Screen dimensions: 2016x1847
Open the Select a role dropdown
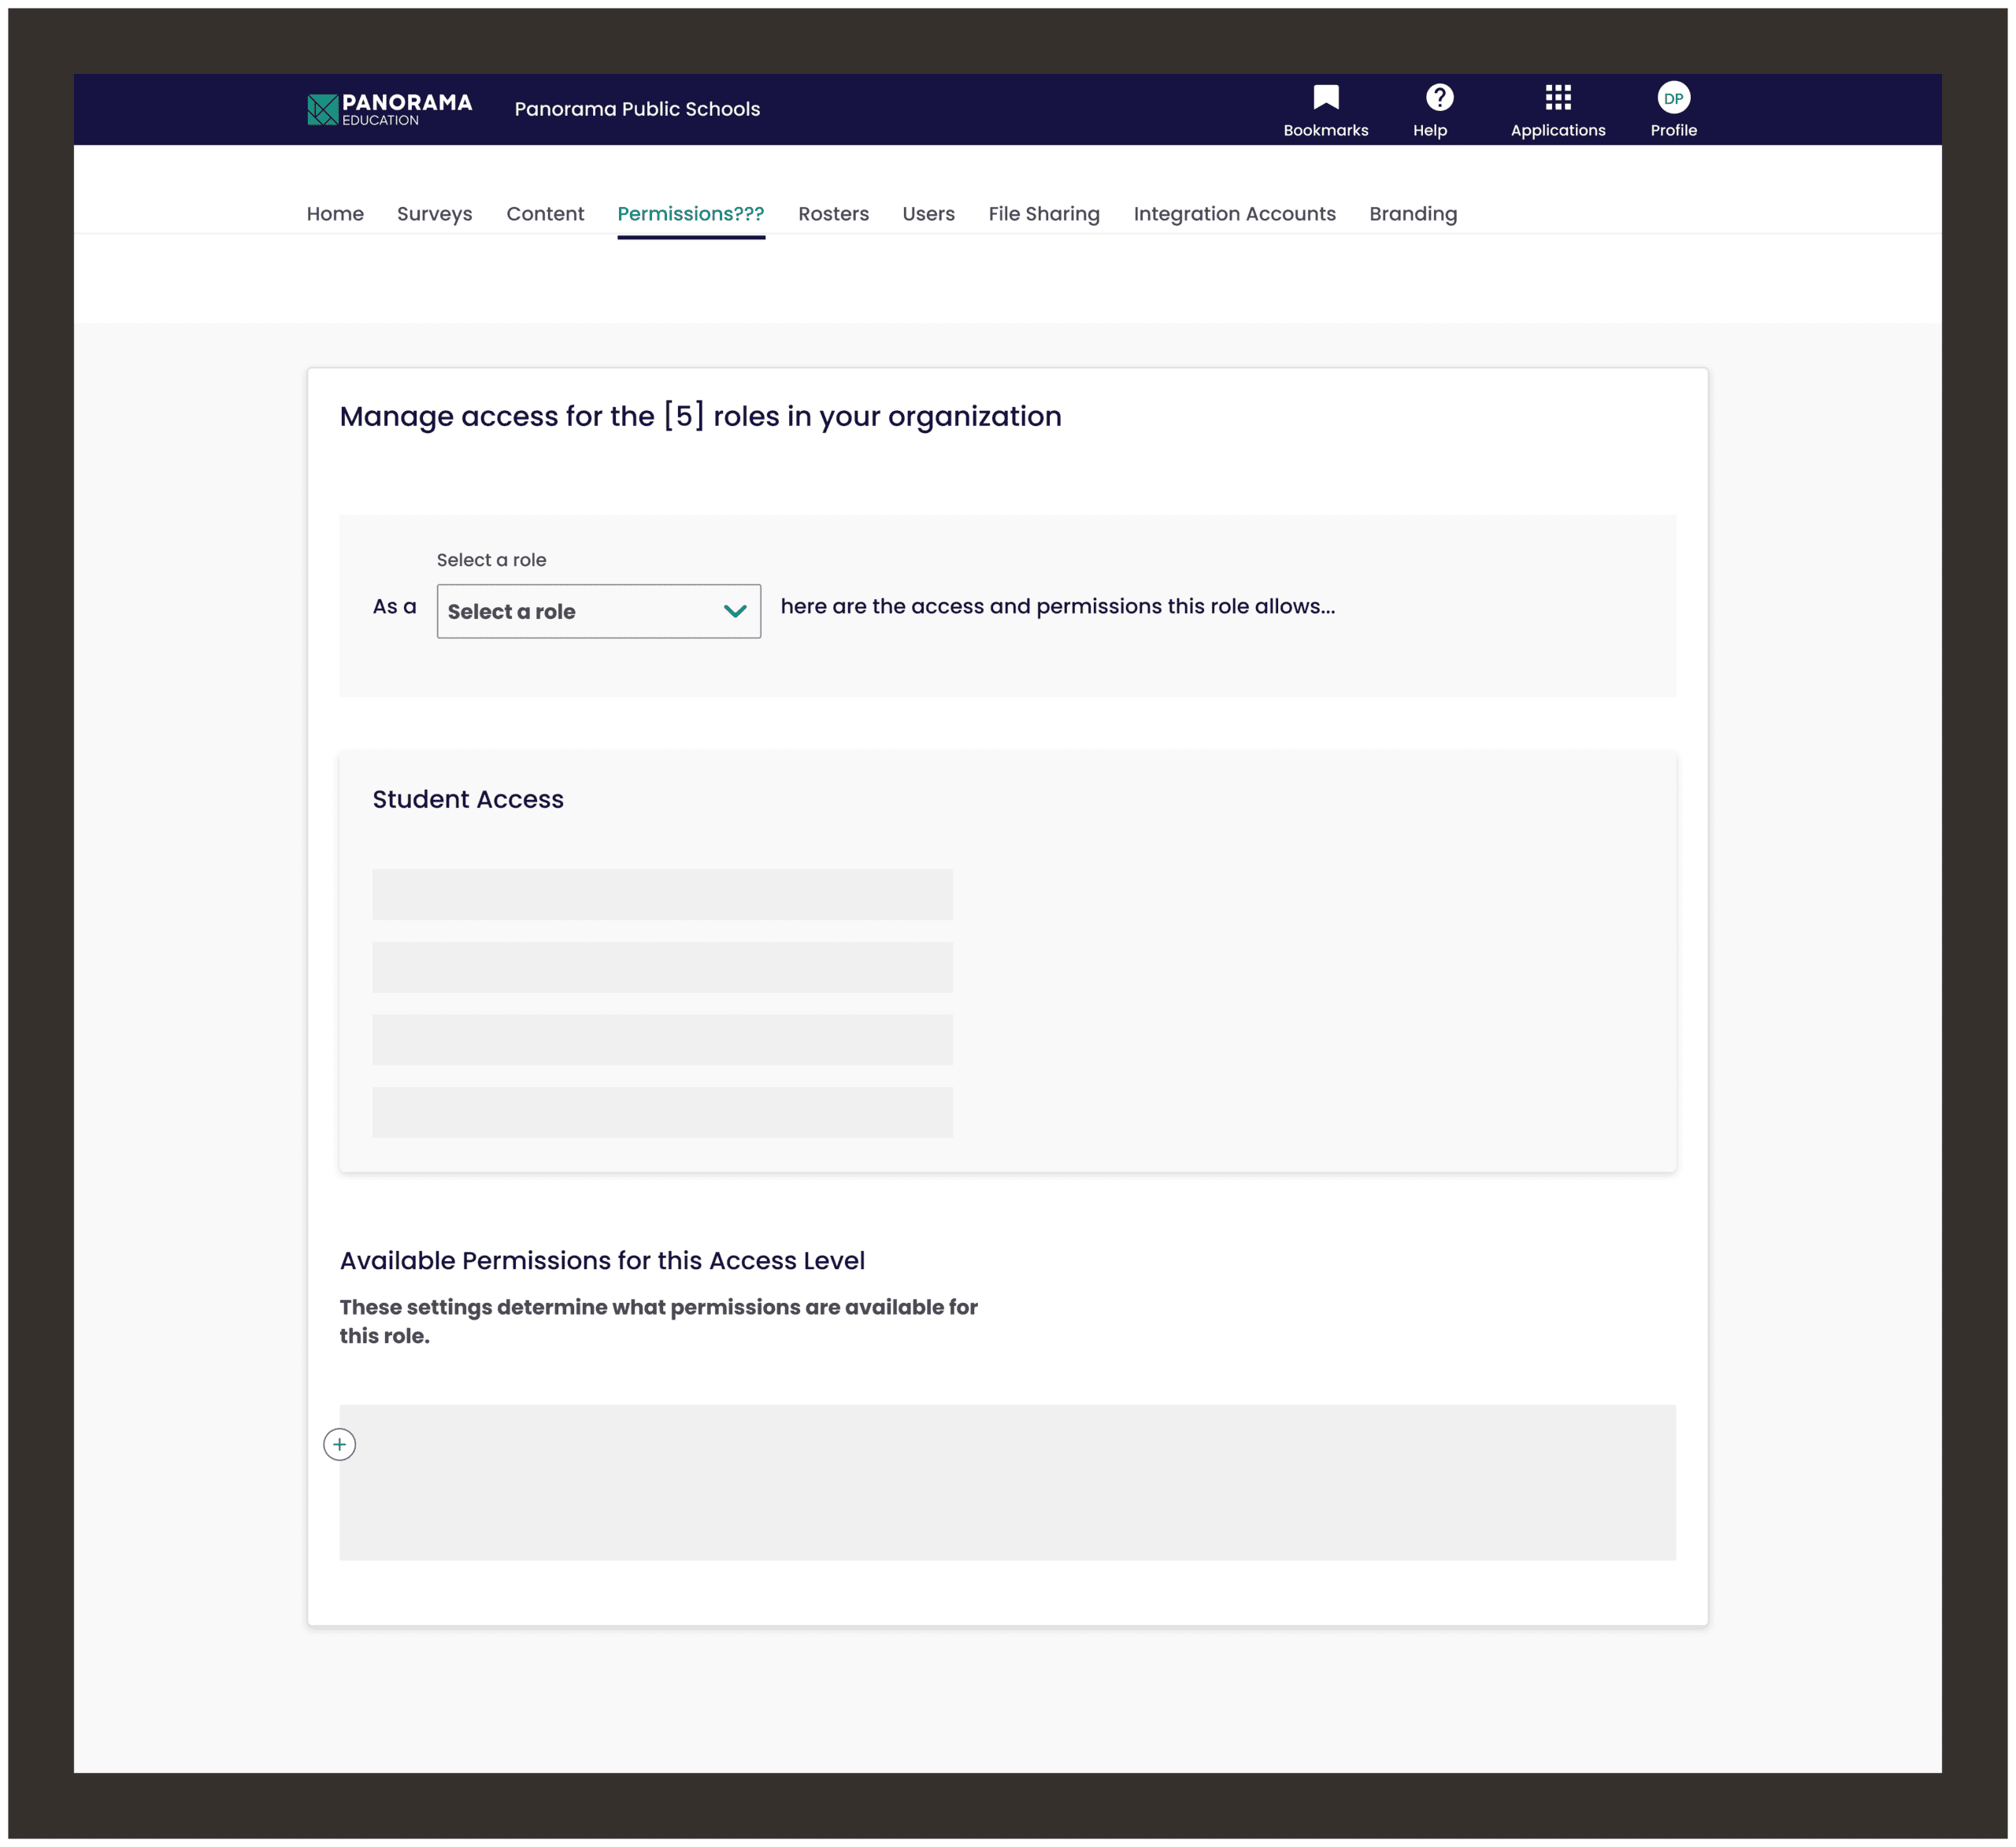click(x=597, y=611)
